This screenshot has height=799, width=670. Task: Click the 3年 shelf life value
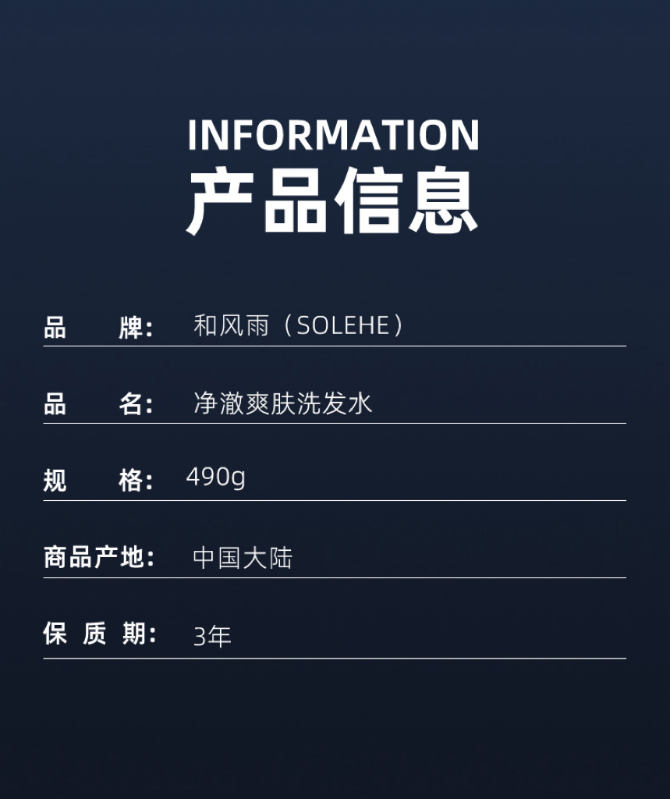click(212, 637)
